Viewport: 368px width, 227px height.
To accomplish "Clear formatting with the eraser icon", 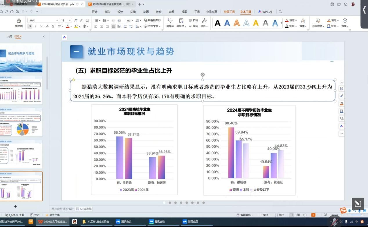I will pyautogui.click(x=87, y=20).
